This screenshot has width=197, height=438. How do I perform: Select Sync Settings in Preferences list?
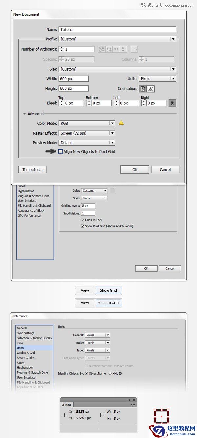click(x=26, y=333)
